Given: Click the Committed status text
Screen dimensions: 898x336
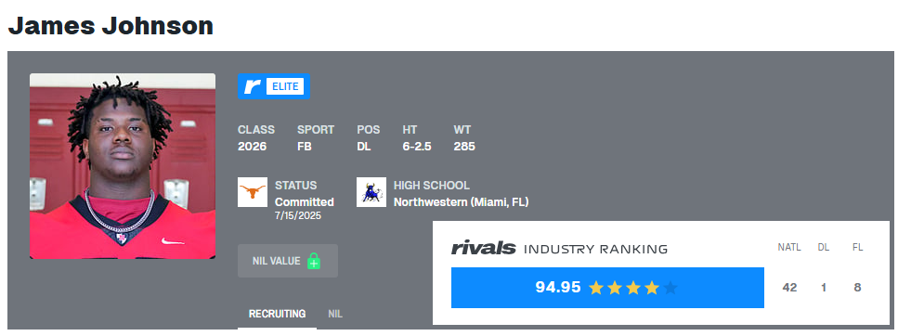Looking at the screenshot, I should (304, 202).
